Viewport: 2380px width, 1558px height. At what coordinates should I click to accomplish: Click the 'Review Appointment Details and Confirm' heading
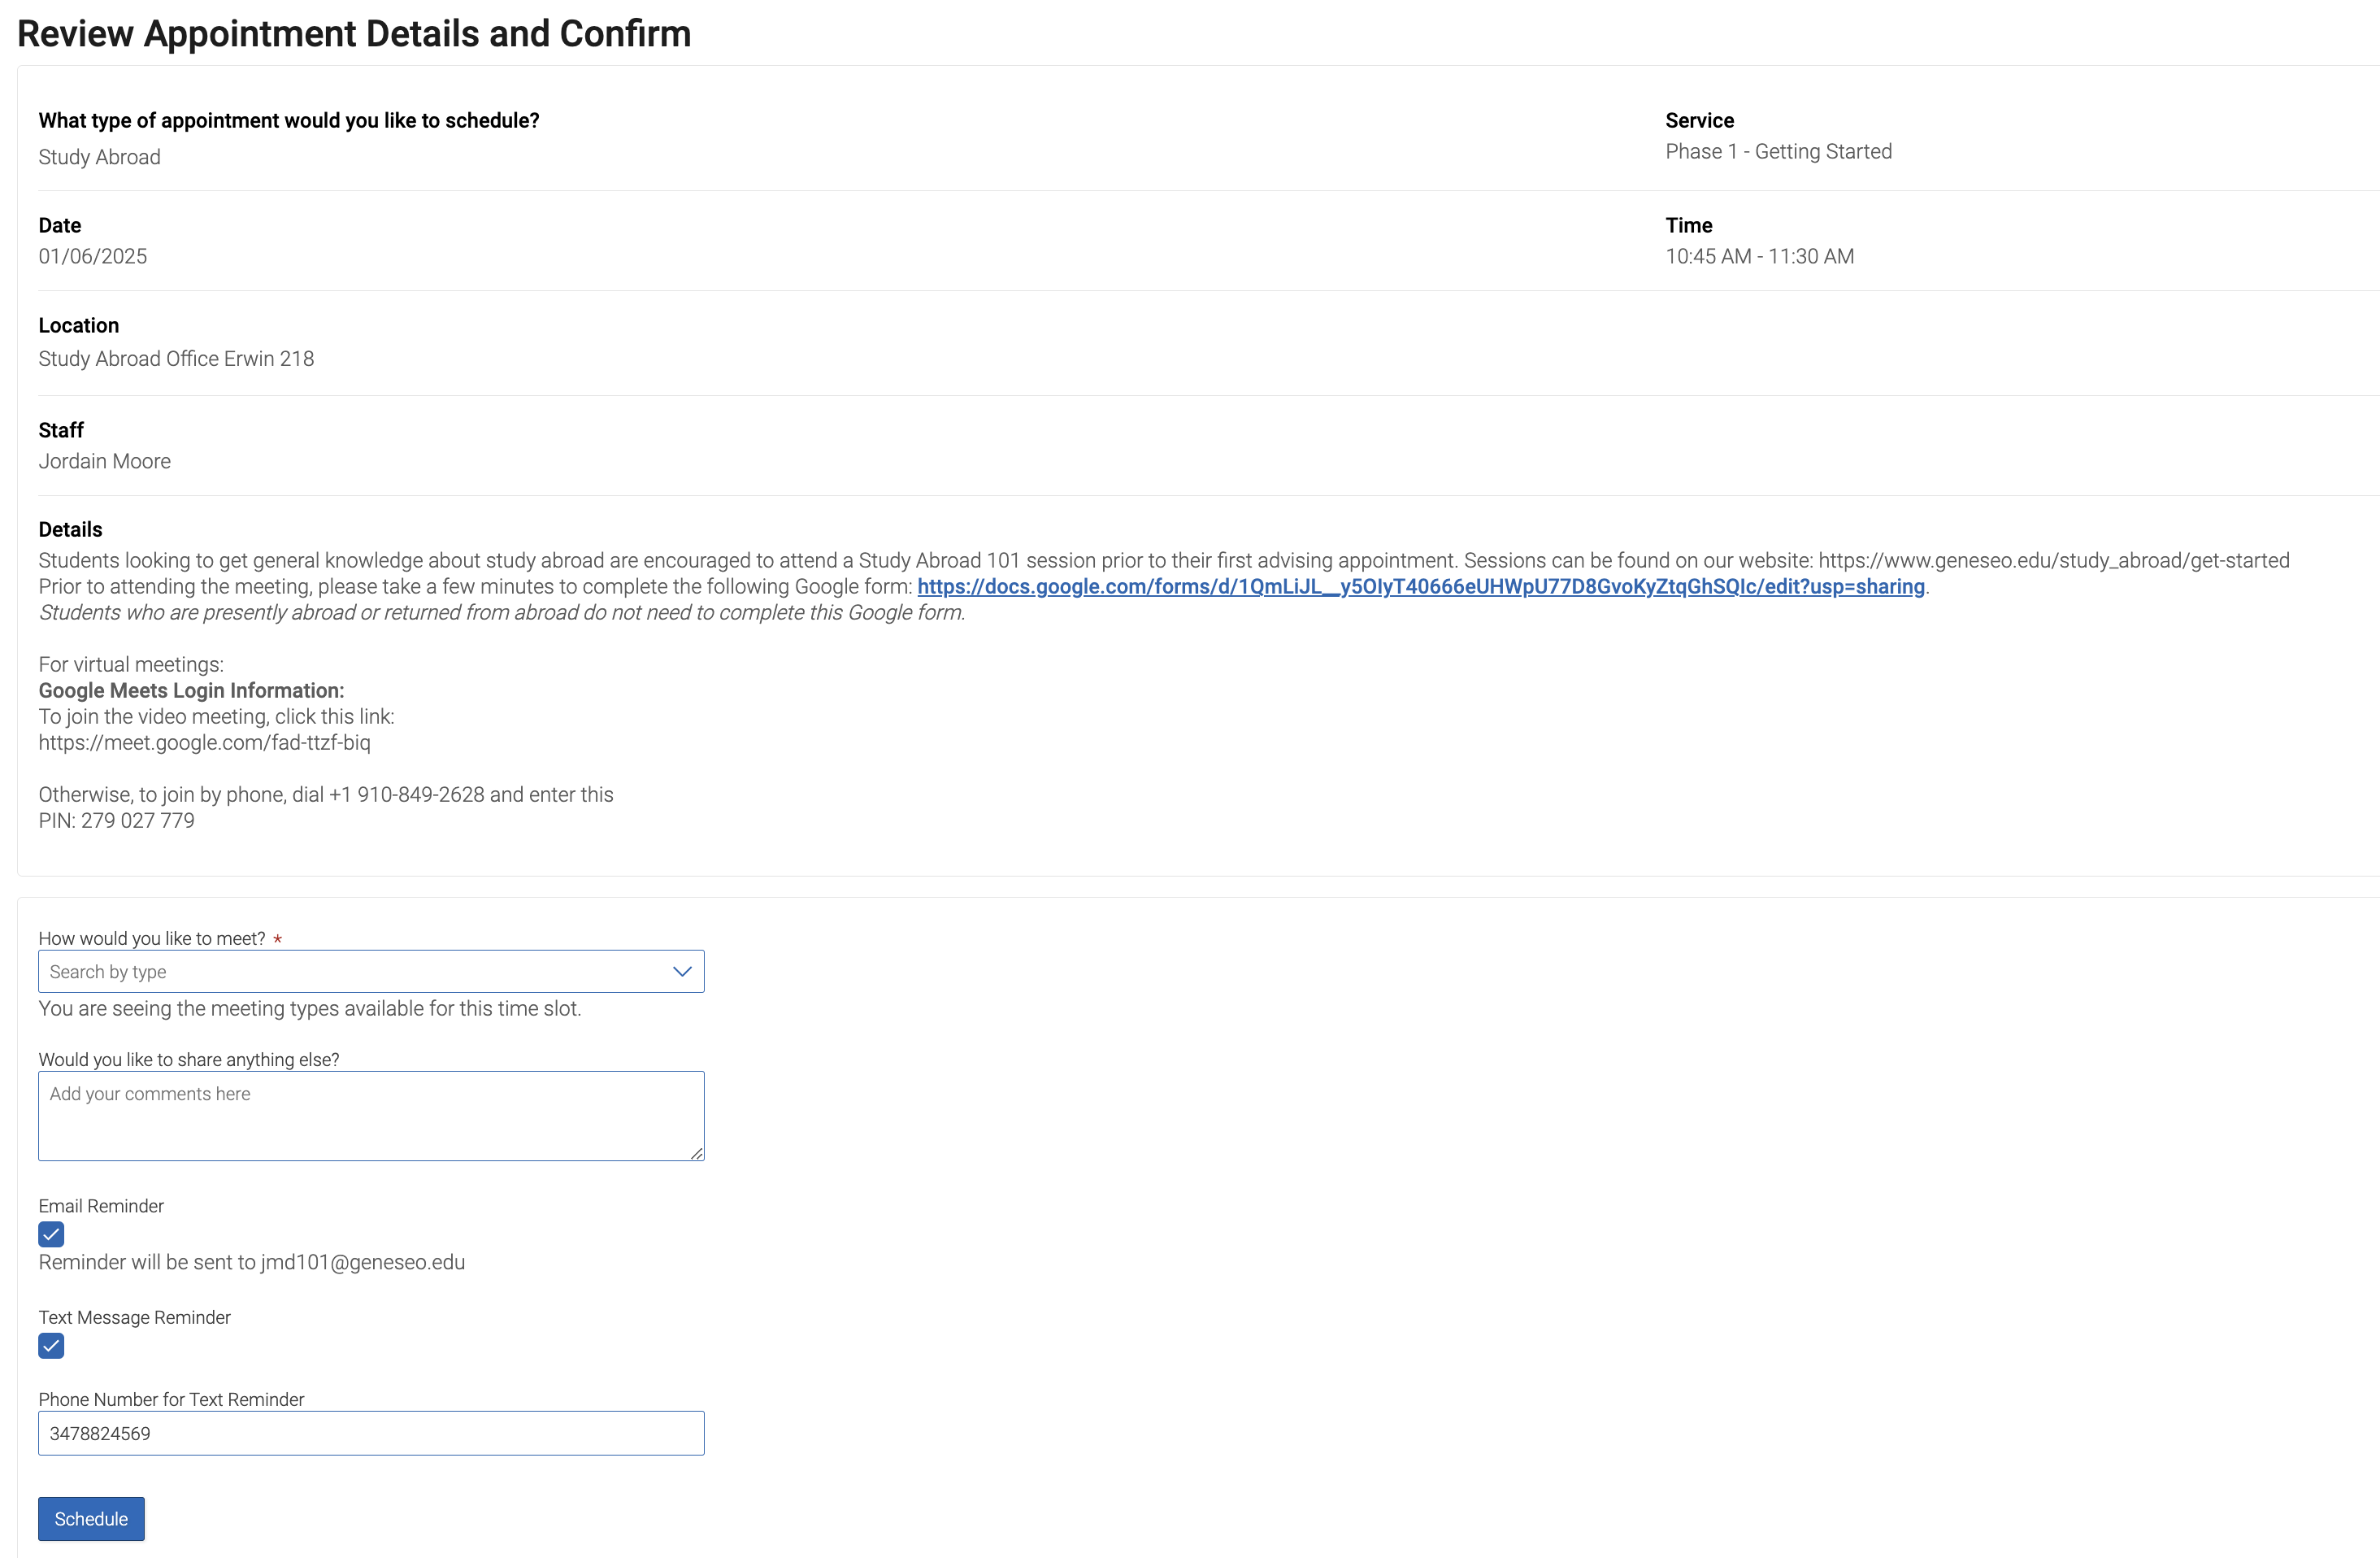[354, 34]
